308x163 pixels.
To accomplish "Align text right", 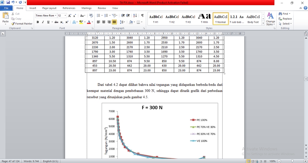I will [x=109, y=22].
